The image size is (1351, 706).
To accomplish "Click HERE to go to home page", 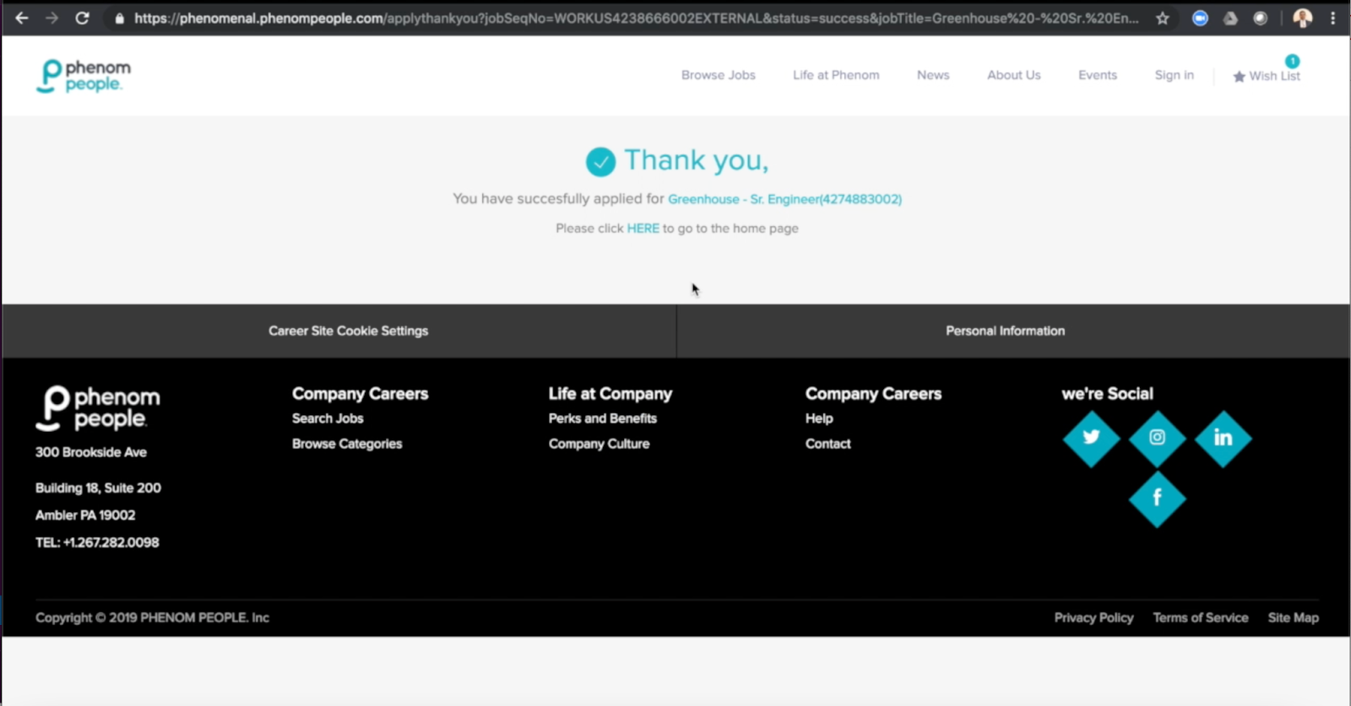I will (x=643, y=229).
